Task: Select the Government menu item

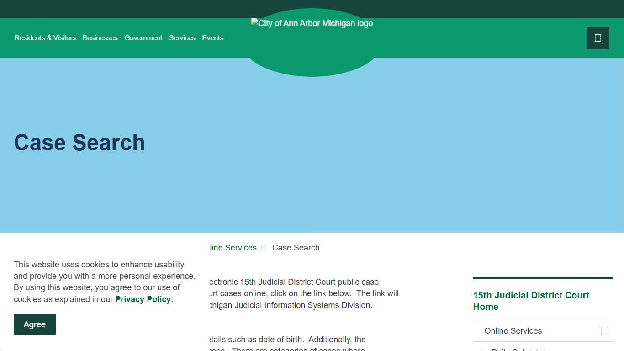Action: [143, 38]
